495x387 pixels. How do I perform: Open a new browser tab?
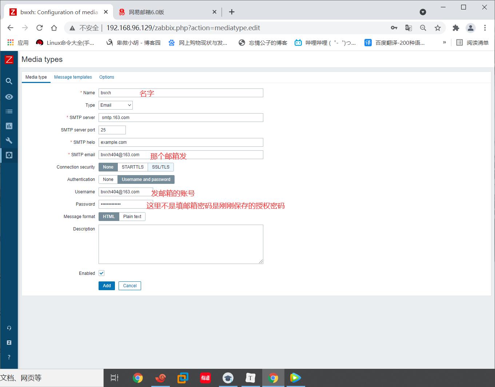[x=232, y=12]
